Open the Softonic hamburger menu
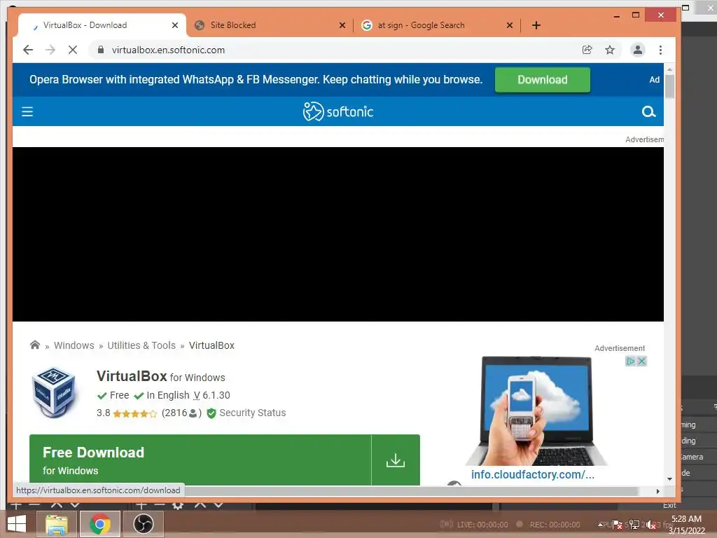The image size is (717, 538). pyautogui.click(x=27, y=111)
